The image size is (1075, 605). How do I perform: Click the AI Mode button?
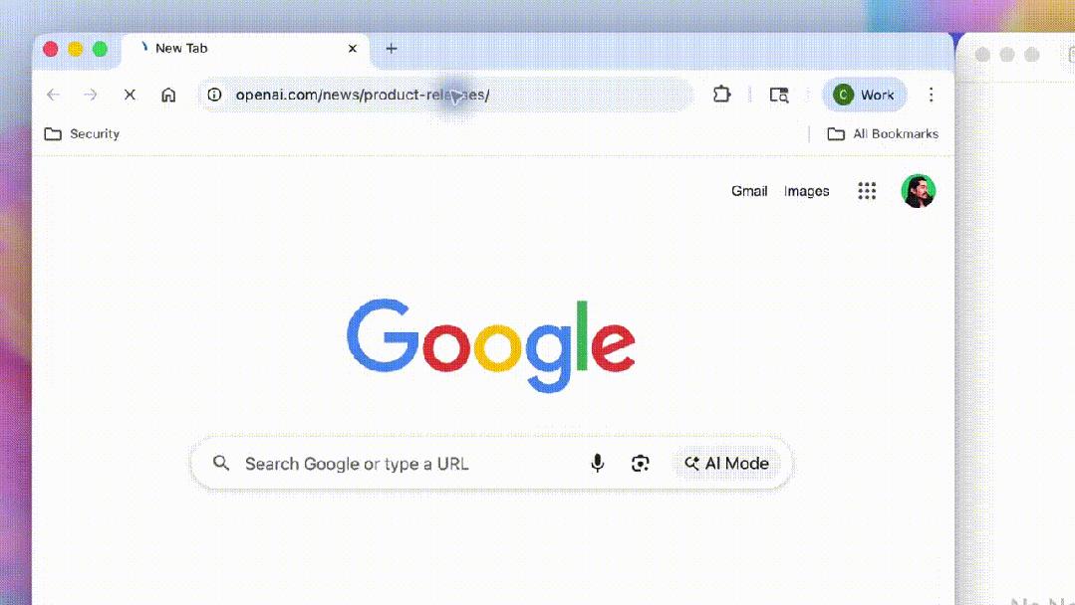coord(726,464)
